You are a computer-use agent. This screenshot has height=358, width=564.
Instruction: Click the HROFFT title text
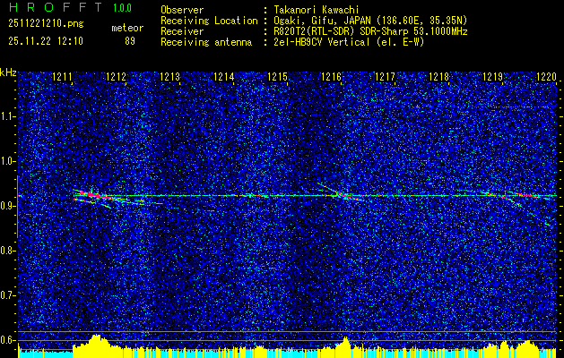coord(56,7)
